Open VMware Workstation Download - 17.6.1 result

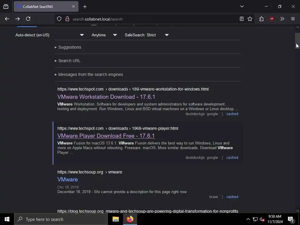coord(106,97)
